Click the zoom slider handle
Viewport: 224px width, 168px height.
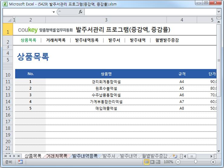point(196,162)
